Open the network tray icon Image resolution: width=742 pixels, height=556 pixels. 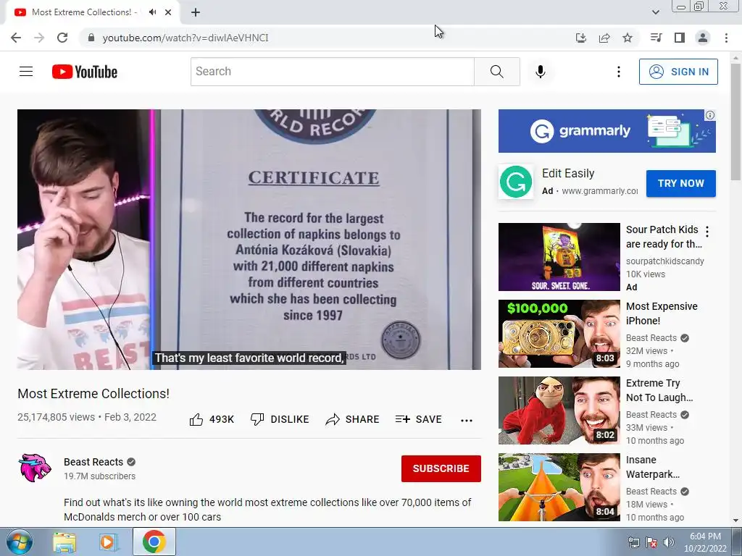633,542
